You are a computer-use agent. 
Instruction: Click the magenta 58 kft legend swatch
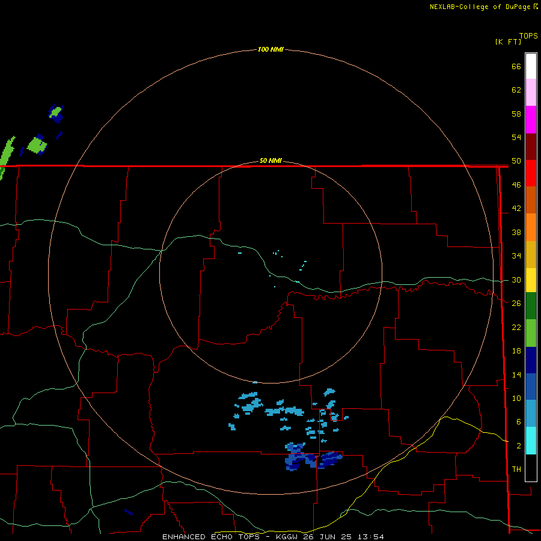[x=531, y=120]
